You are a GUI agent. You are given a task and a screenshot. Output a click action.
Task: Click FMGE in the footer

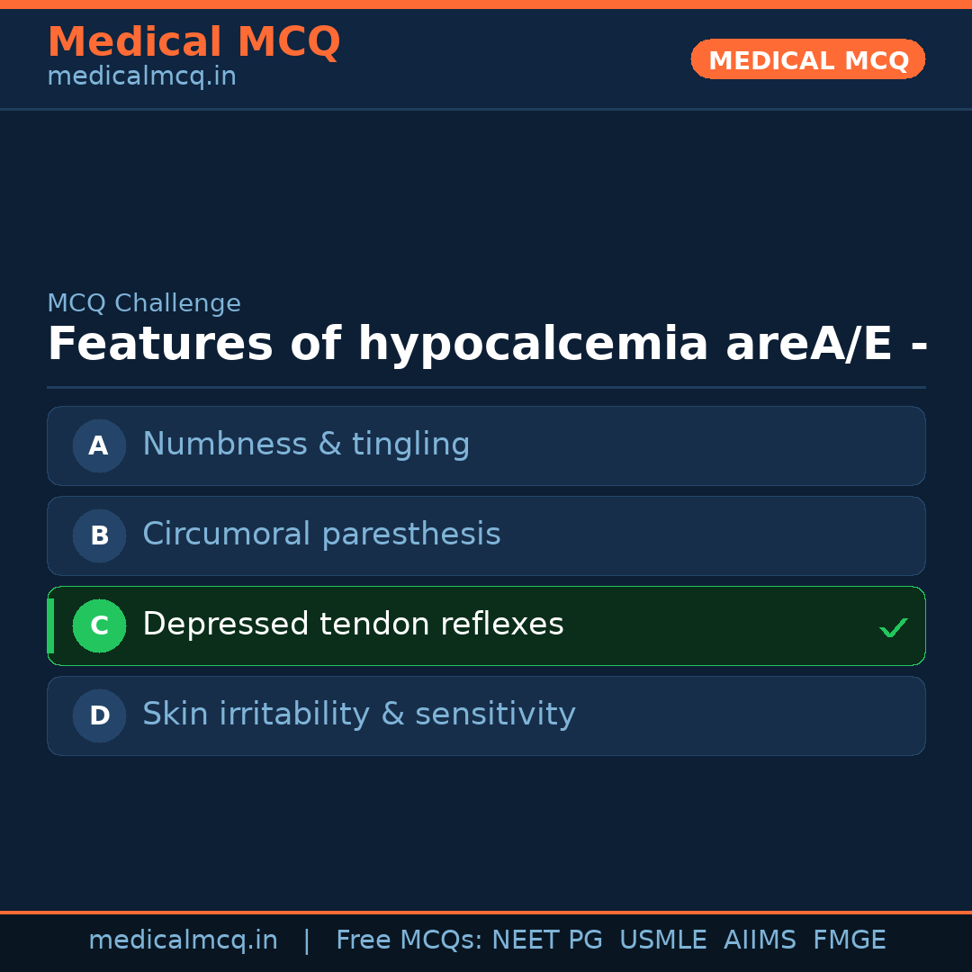click(849, 940)
